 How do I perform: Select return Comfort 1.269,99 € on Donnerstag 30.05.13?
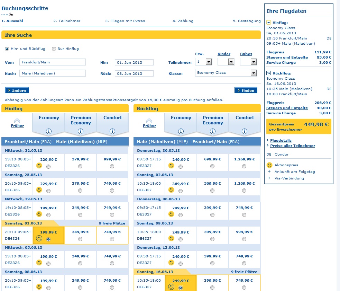tap(244, 166)
